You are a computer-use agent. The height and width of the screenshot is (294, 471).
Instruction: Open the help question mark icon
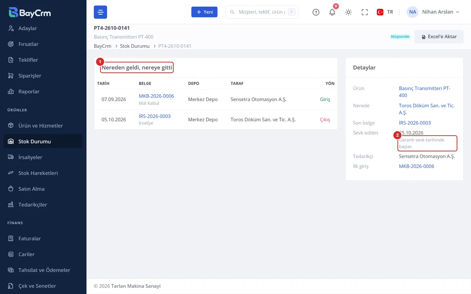[316, 12]
